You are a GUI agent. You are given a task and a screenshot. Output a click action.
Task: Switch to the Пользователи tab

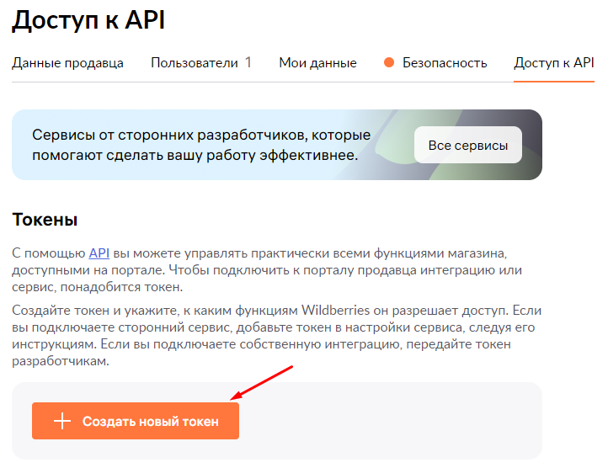pos(201,63)
